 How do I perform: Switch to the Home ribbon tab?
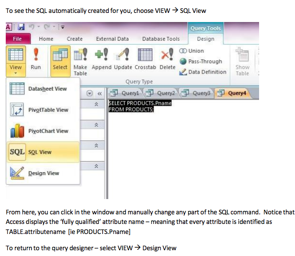46,39
